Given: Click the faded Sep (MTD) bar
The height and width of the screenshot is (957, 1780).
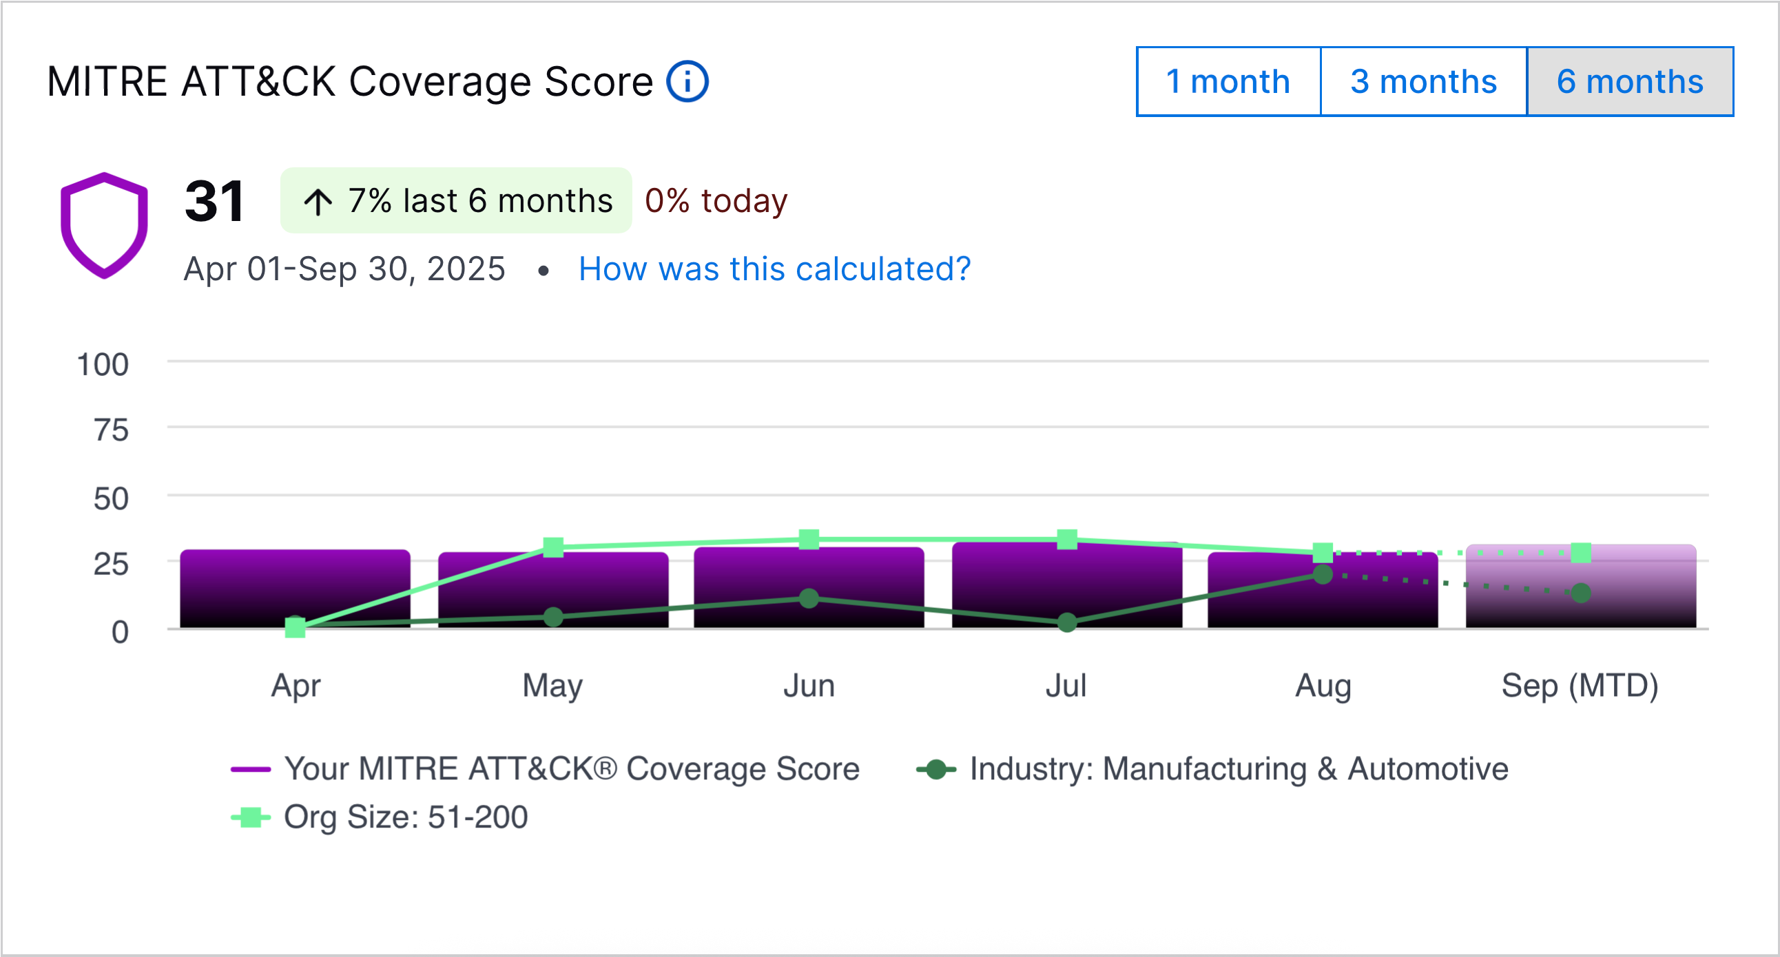Looking at the screenshot, I should [x=1581, y=586].
